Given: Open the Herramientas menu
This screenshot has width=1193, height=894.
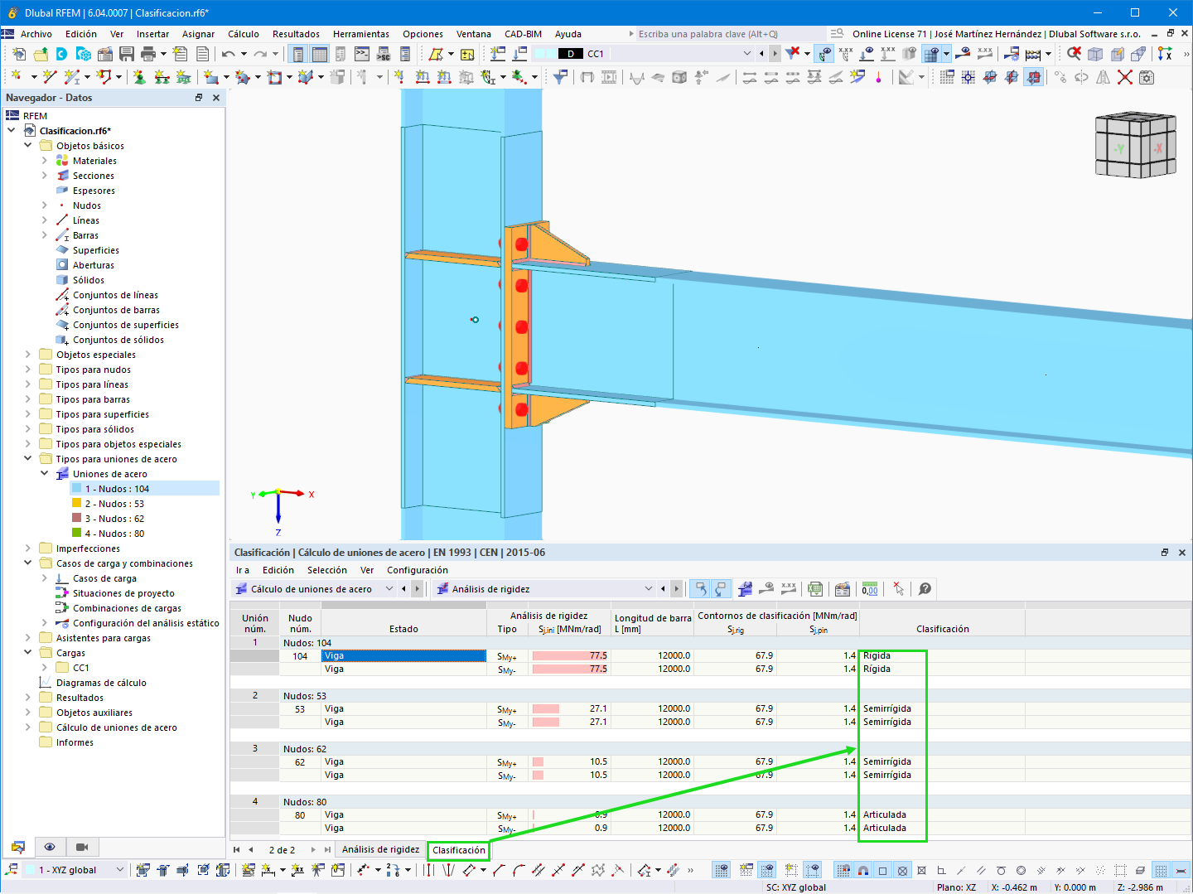Looking at the screenshot, I should point(361,34).
